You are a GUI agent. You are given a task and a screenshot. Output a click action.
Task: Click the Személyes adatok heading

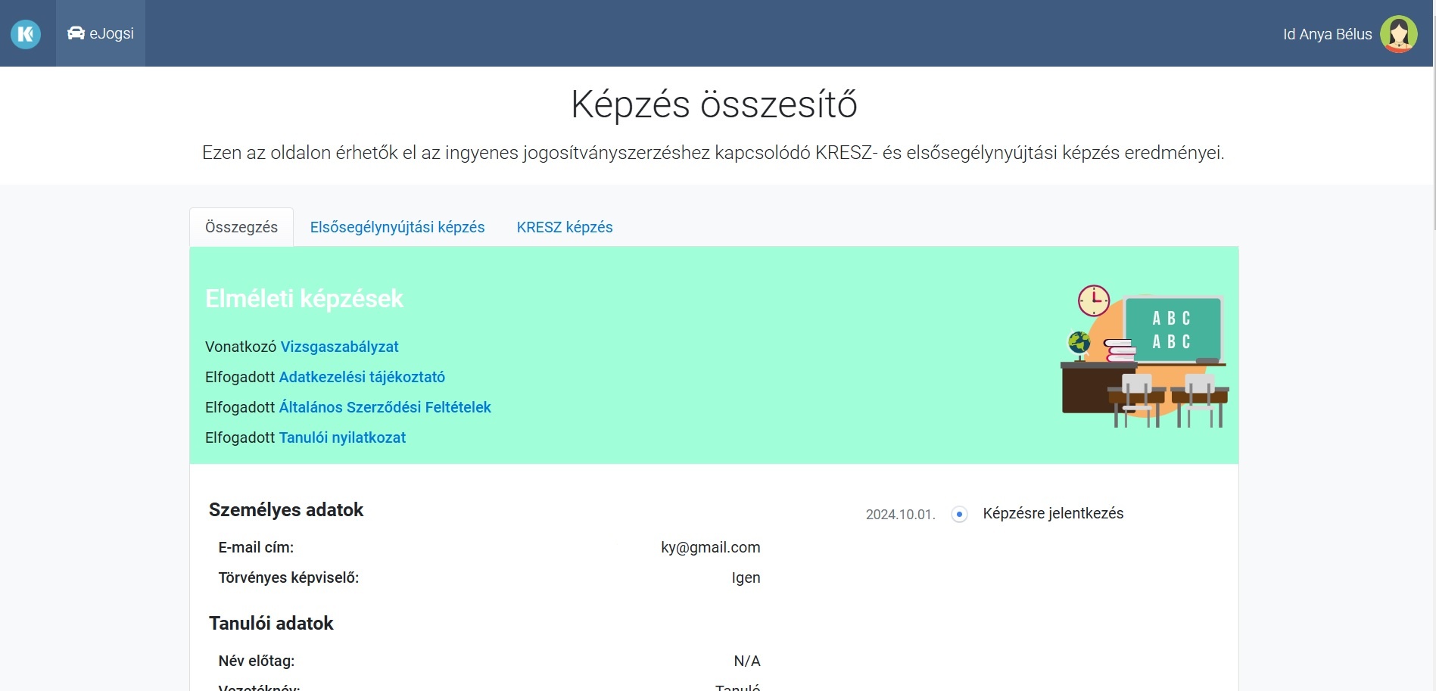[x=286, y=509]
